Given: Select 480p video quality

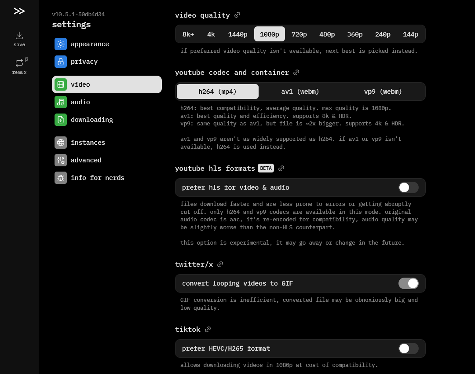Looking at the screenshot, I should [327, 34].
